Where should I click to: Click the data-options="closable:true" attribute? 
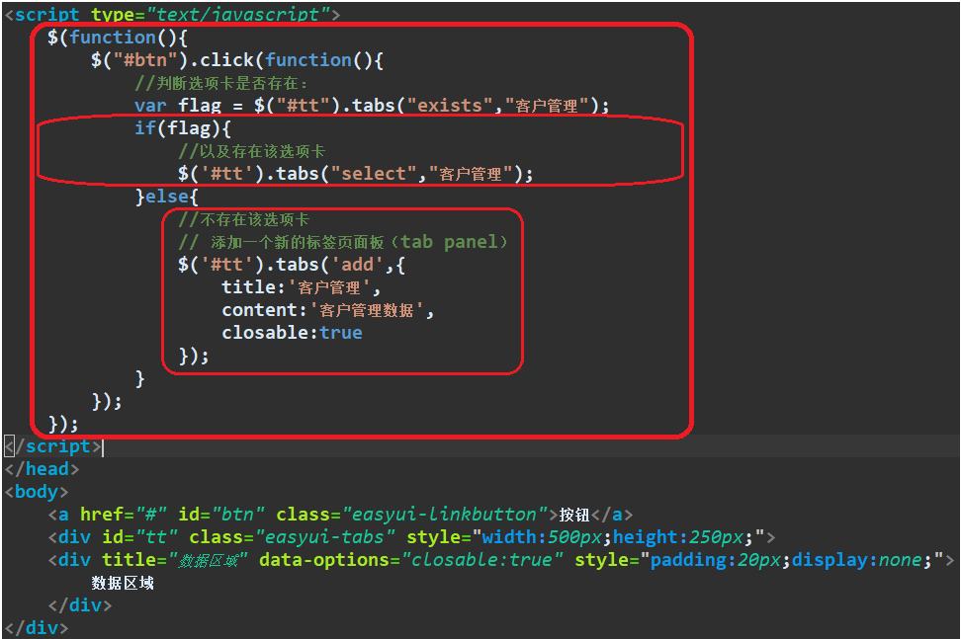(x=411, y=560)
